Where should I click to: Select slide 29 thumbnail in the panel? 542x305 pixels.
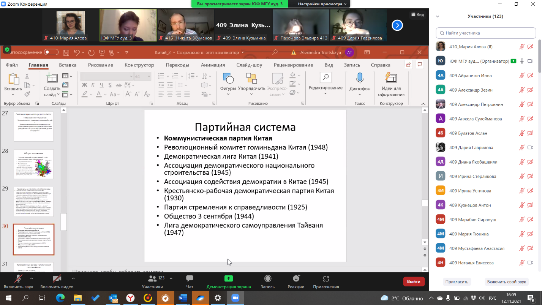(x=33, y=202)
